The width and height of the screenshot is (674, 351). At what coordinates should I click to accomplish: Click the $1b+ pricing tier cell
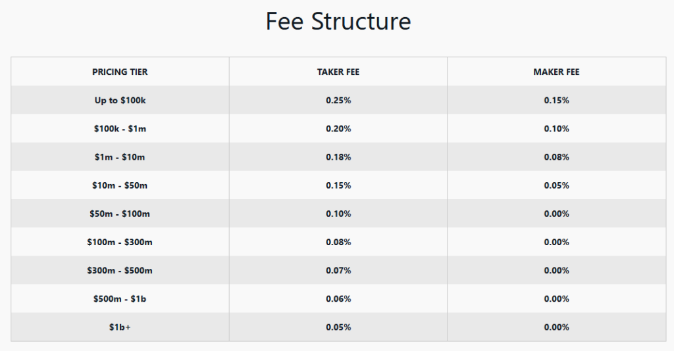(x=120, y=327)
